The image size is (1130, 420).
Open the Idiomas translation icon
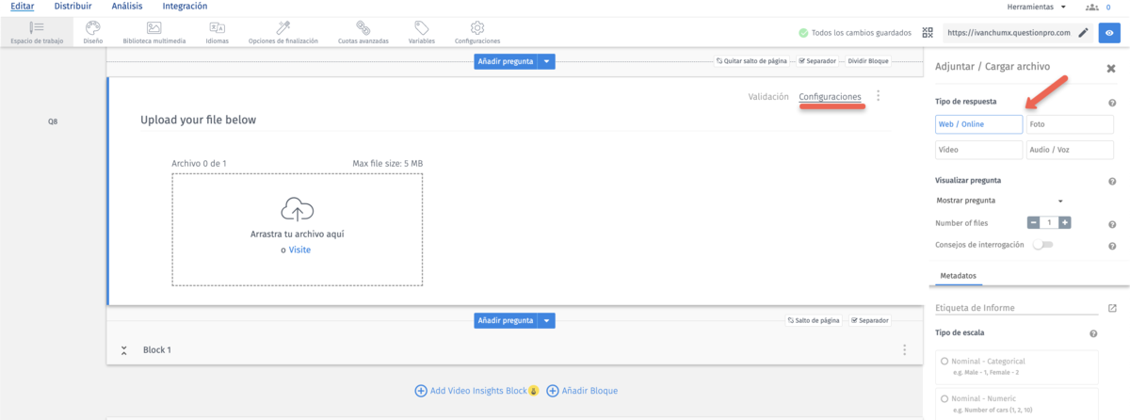click(217, 27)
